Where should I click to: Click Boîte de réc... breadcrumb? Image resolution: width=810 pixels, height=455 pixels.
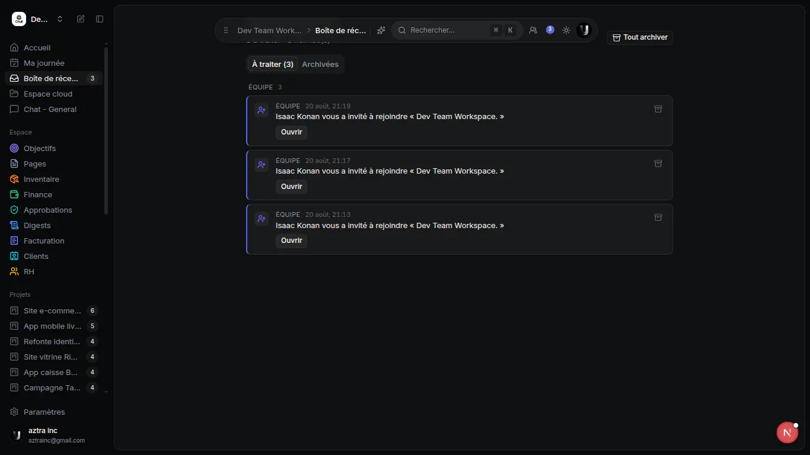(x=340, y=30)
